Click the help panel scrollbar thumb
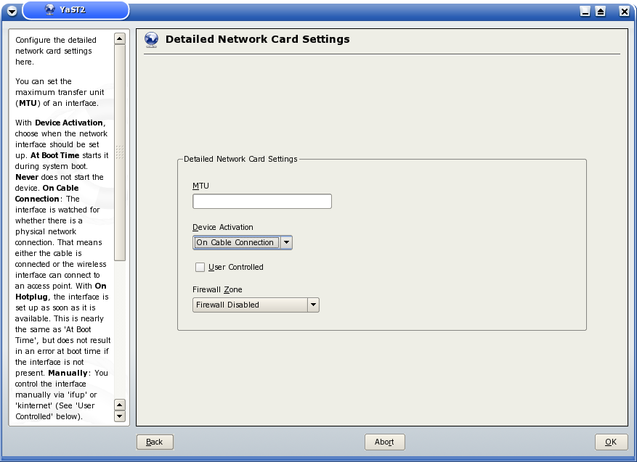 [x=120, y=152]
